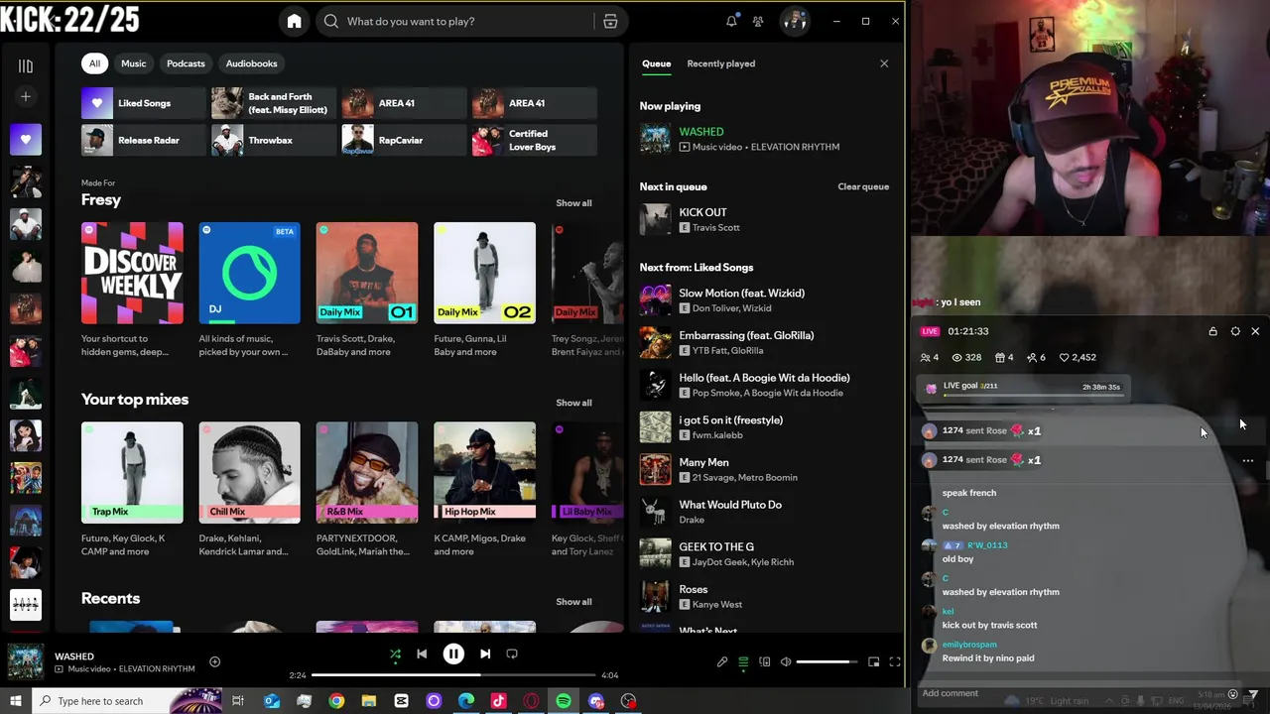Image resolution: width=1270 pixels, height=714 pixels.
Task: Open Connect to a device icon
Action: coord(765,661)
